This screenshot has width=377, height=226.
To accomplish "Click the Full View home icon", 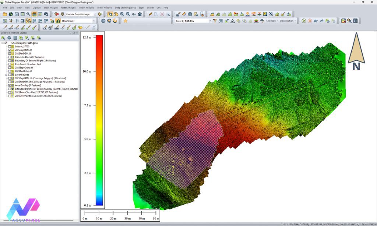I will [140, 14].
